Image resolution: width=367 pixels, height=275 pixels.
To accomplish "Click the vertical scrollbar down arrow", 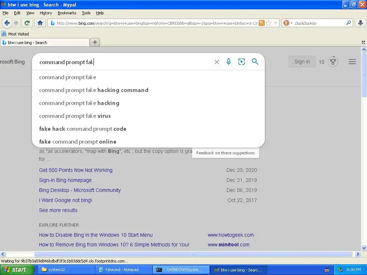I will pyautogui.click(x=364, y=248).
